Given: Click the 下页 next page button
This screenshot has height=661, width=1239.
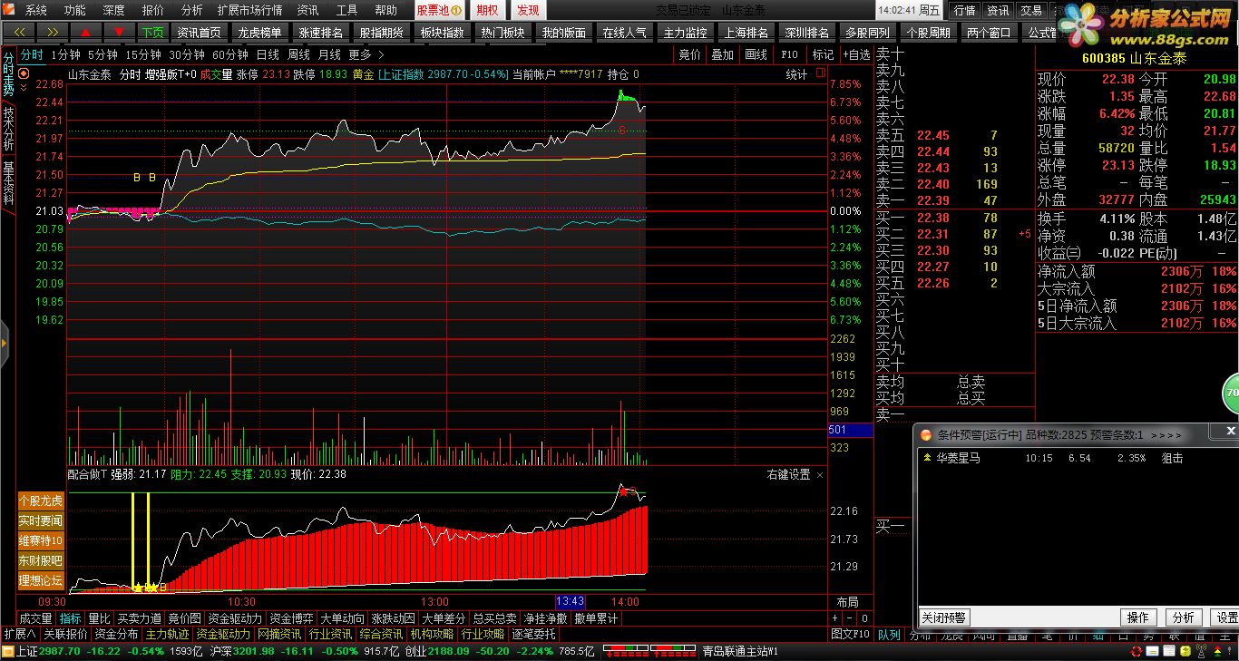Looking at the screenshot, I should (x=152, y=32).
